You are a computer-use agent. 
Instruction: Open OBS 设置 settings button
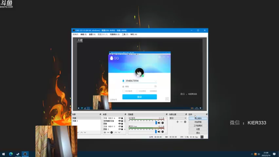click(x=198, y=129)
